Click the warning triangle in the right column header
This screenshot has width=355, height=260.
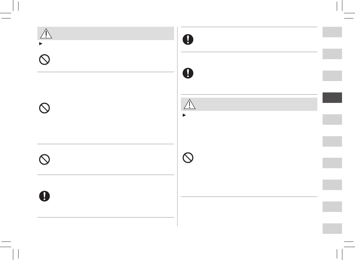(x=189, y=104)
